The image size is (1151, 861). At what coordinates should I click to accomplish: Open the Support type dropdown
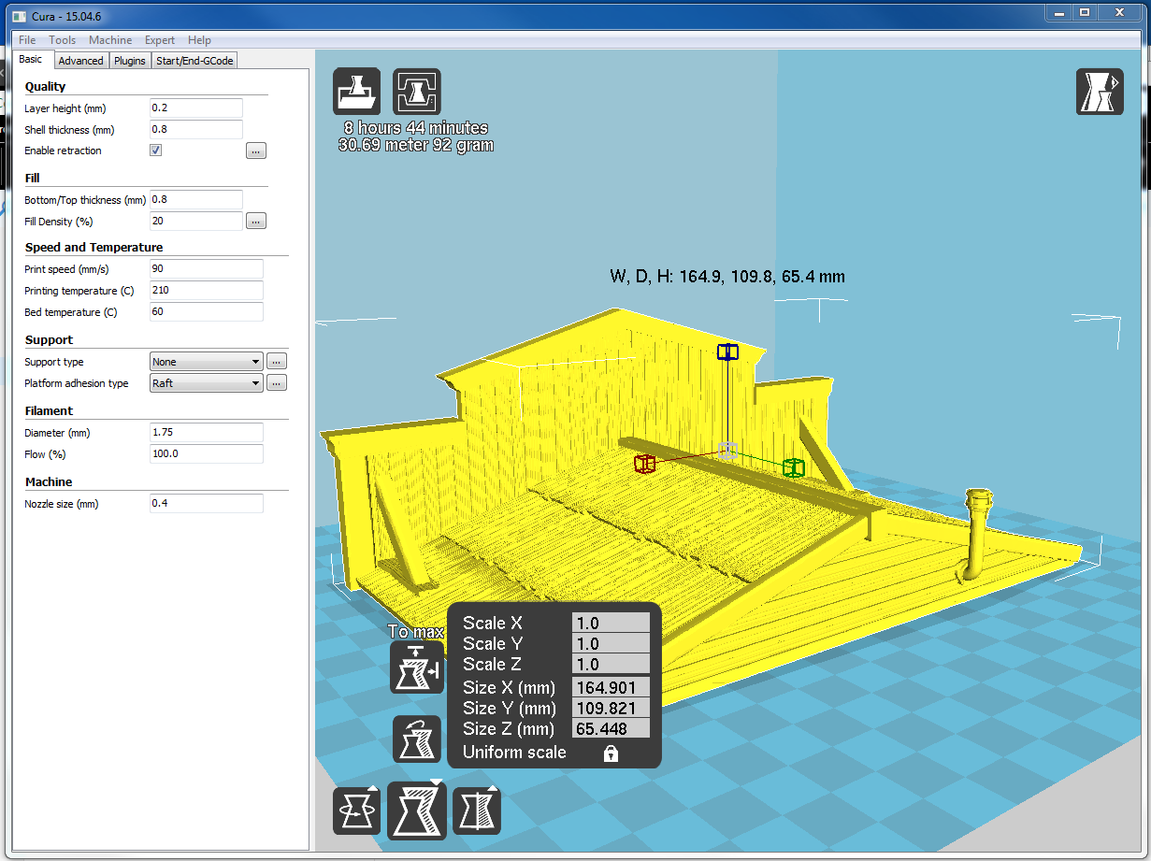point(207,362)
